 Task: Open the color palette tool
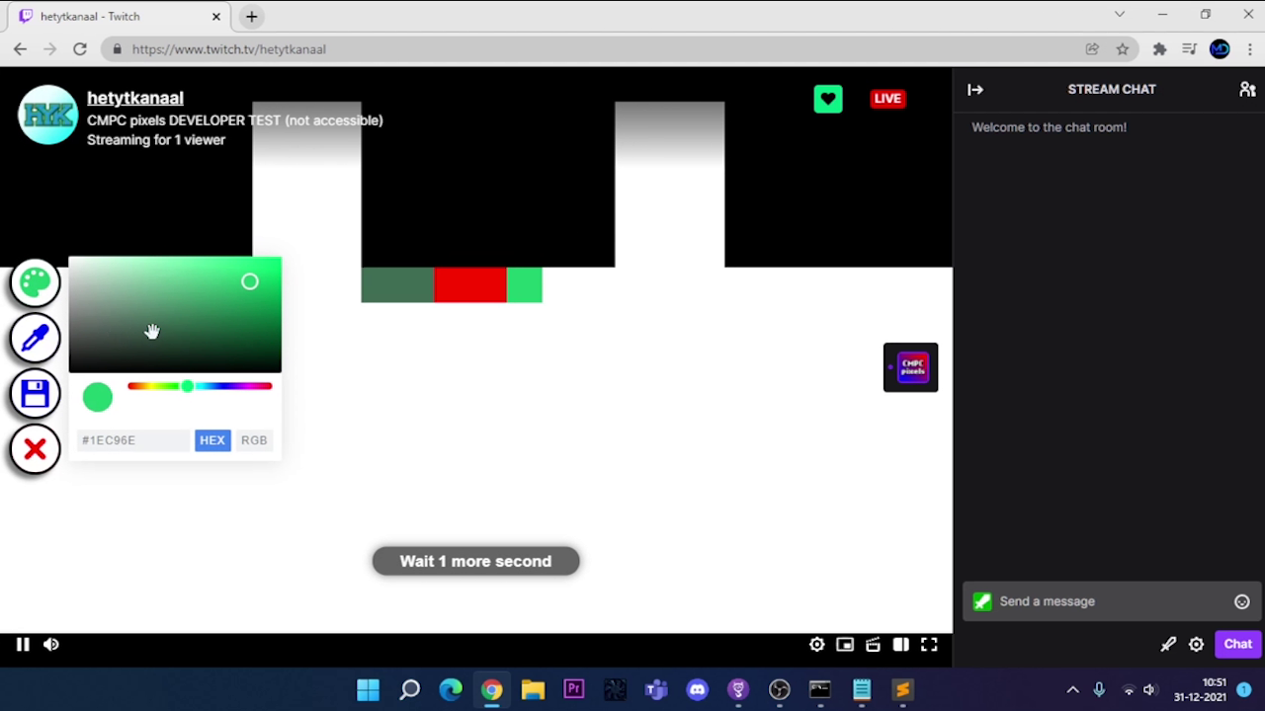click(x=36, y=283)
